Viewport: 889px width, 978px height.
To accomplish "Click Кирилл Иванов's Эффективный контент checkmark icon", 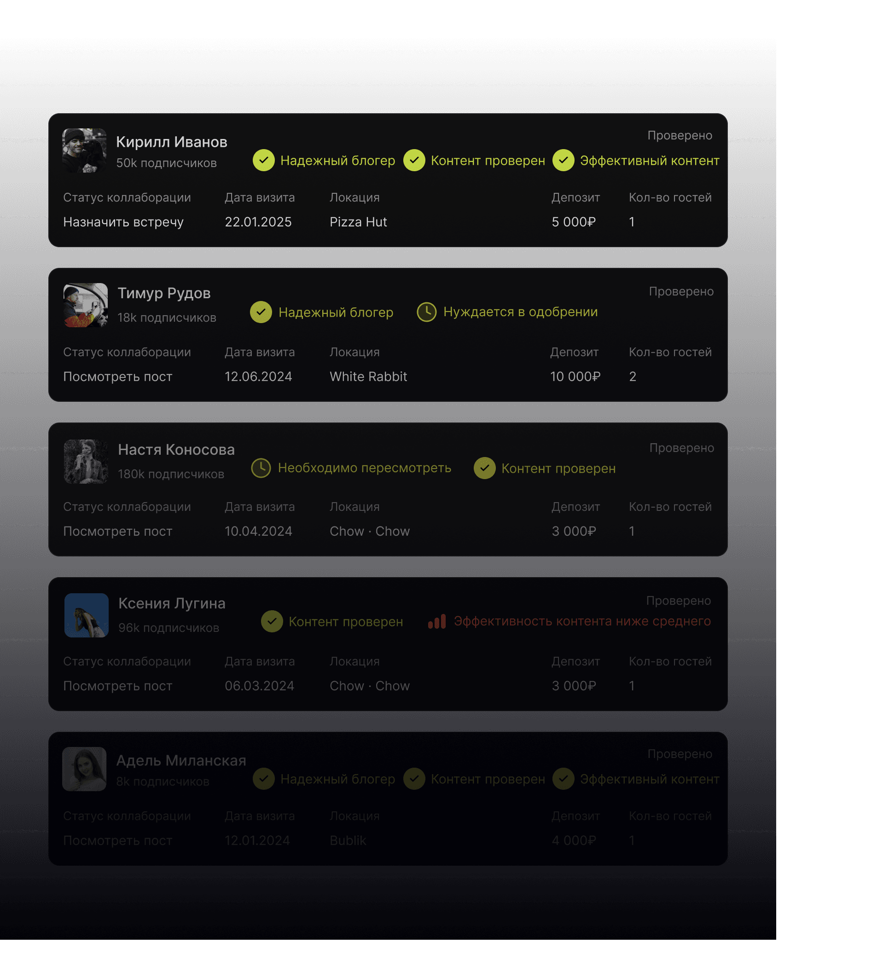I will tap(563, 160).
